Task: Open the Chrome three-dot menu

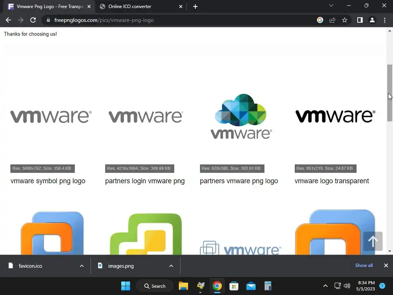Action: 385,20
